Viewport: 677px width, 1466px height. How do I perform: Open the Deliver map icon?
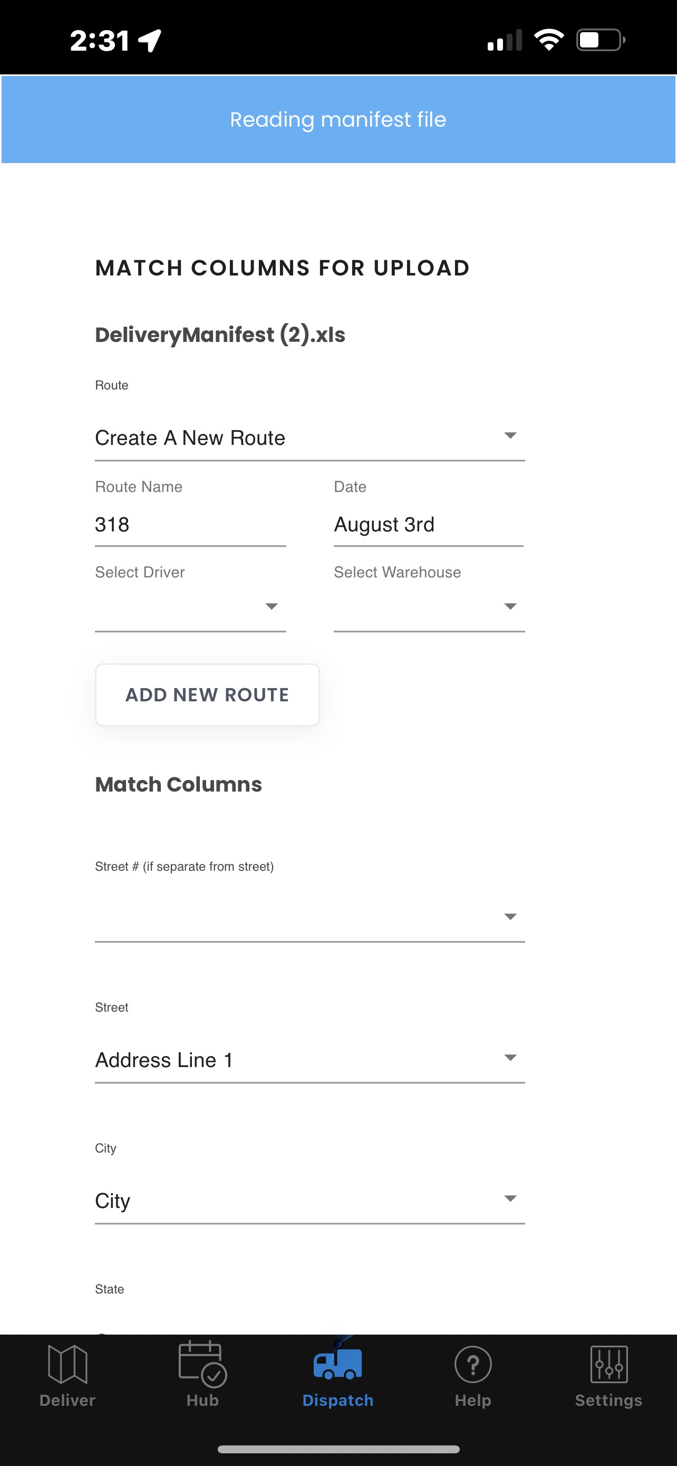coord(67,1364)
